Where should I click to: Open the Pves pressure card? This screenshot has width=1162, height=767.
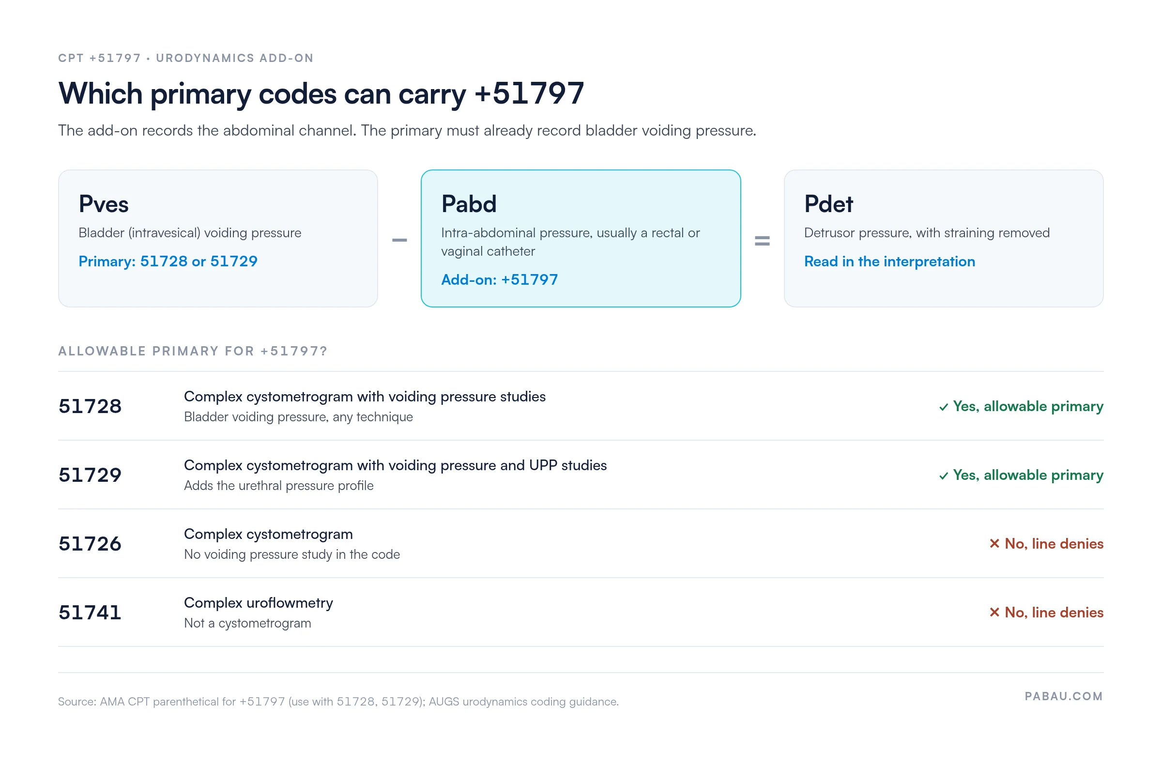tap(217, 238)
